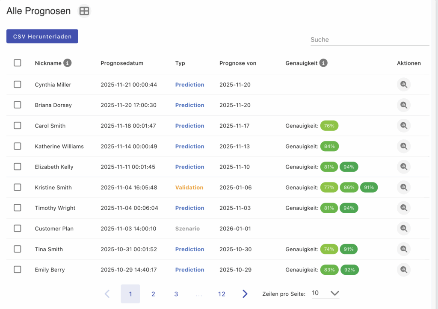Focus the Suche search field
438x309 pixels.
pos(369,39)
